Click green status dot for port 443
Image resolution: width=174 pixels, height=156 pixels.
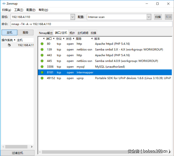click(x=42, y=55)
